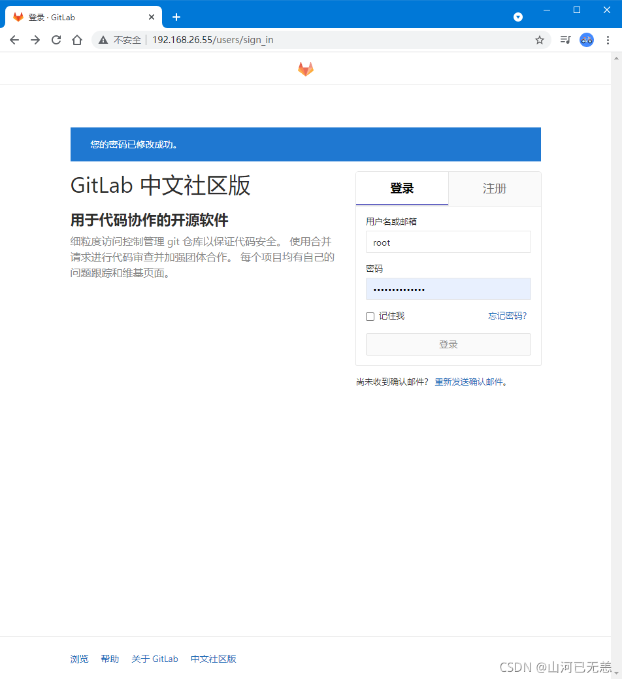Image resolution: width=622 pixels, height=679 pixels.
Task: Open the 中文社区版 footer link
Action: pyautogui.click(x=214, y=659)
